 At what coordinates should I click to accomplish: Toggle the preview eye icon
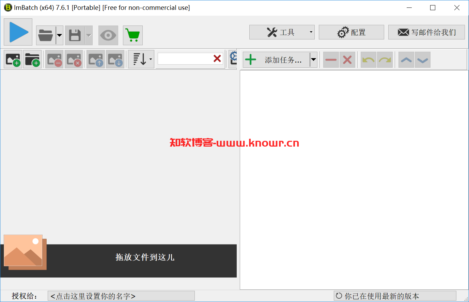click(x=108, y=35)
